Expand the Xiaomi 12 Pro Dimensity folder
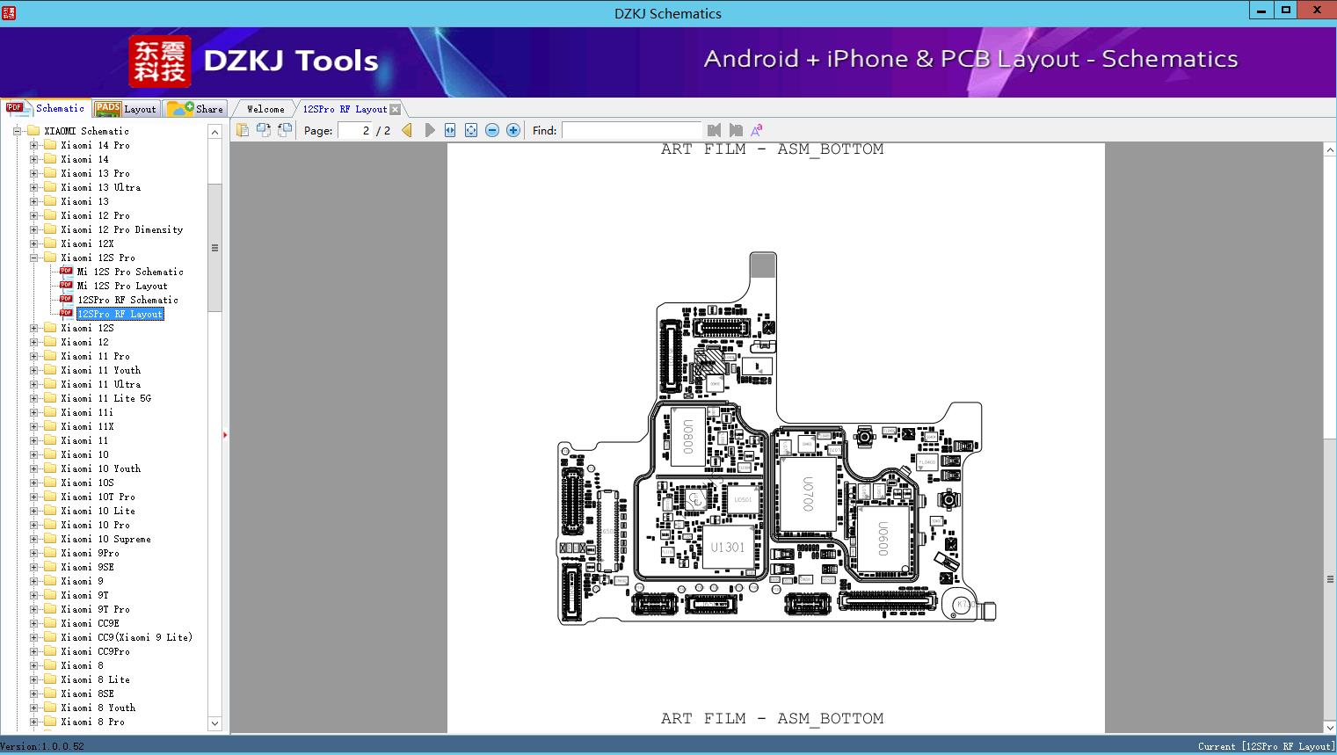Image resolution: width=1337 pixels, height=755 pixels. point(33,229)
